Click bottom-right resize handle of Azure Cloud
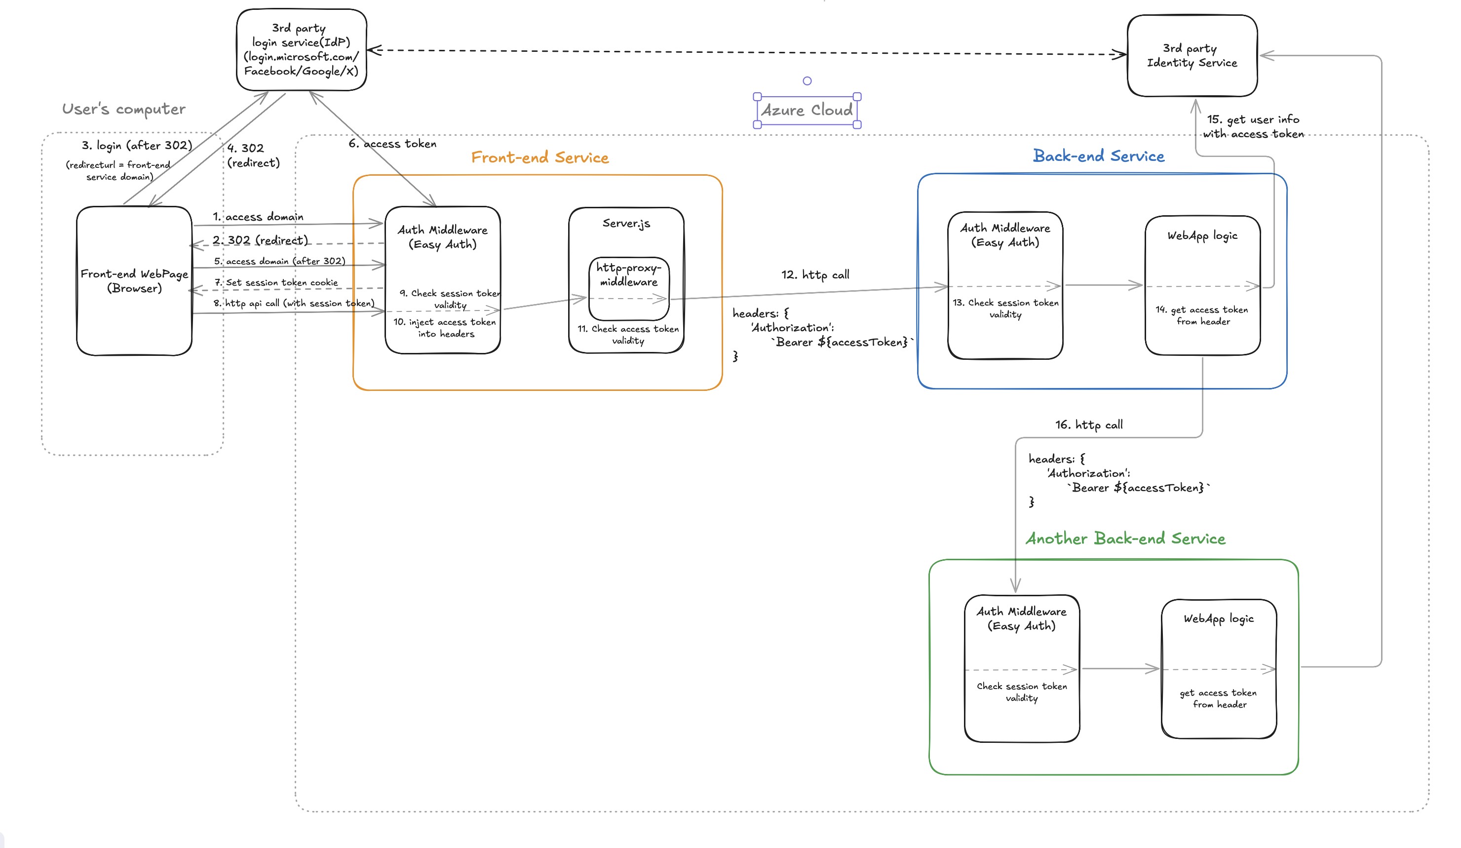The width and height of the screenshot is (1461, 848). click(x=857, y=124)
